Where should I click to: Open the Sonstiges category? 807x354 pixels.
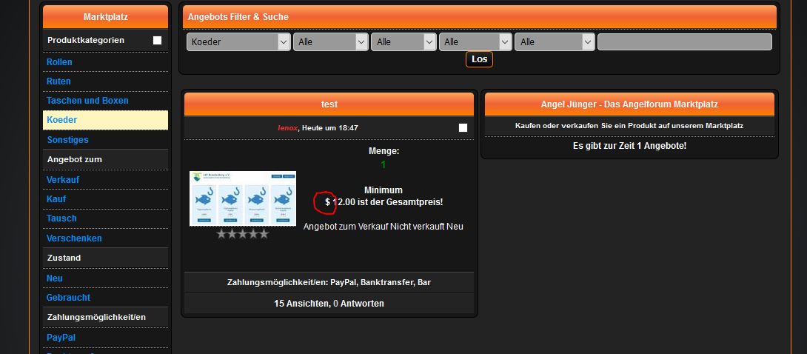(67, 139)
